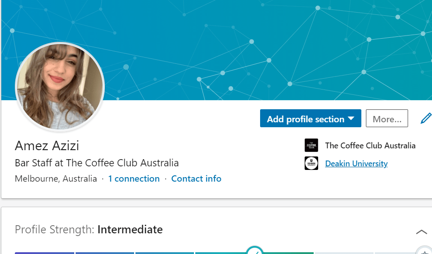View the 1 connection link
Viewport: 432px width, 254px height.
click(x=134, y=178)
